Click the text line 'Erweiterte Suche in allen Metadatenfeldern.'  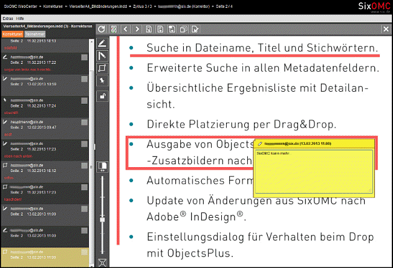pos(262,68)
